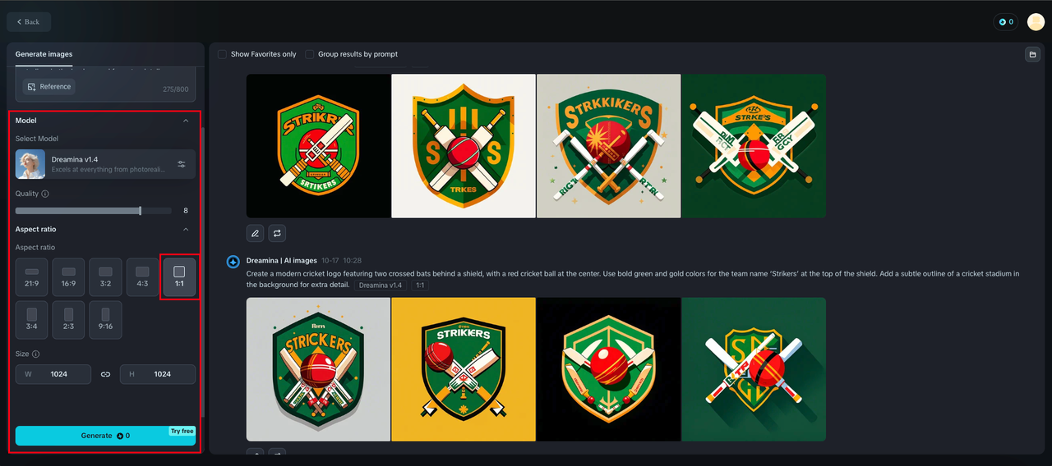Viewport: 1052px width, 466px height.
Task: Click the Dreamina logo beside the prompt header
Action: (x=233, y=262)
